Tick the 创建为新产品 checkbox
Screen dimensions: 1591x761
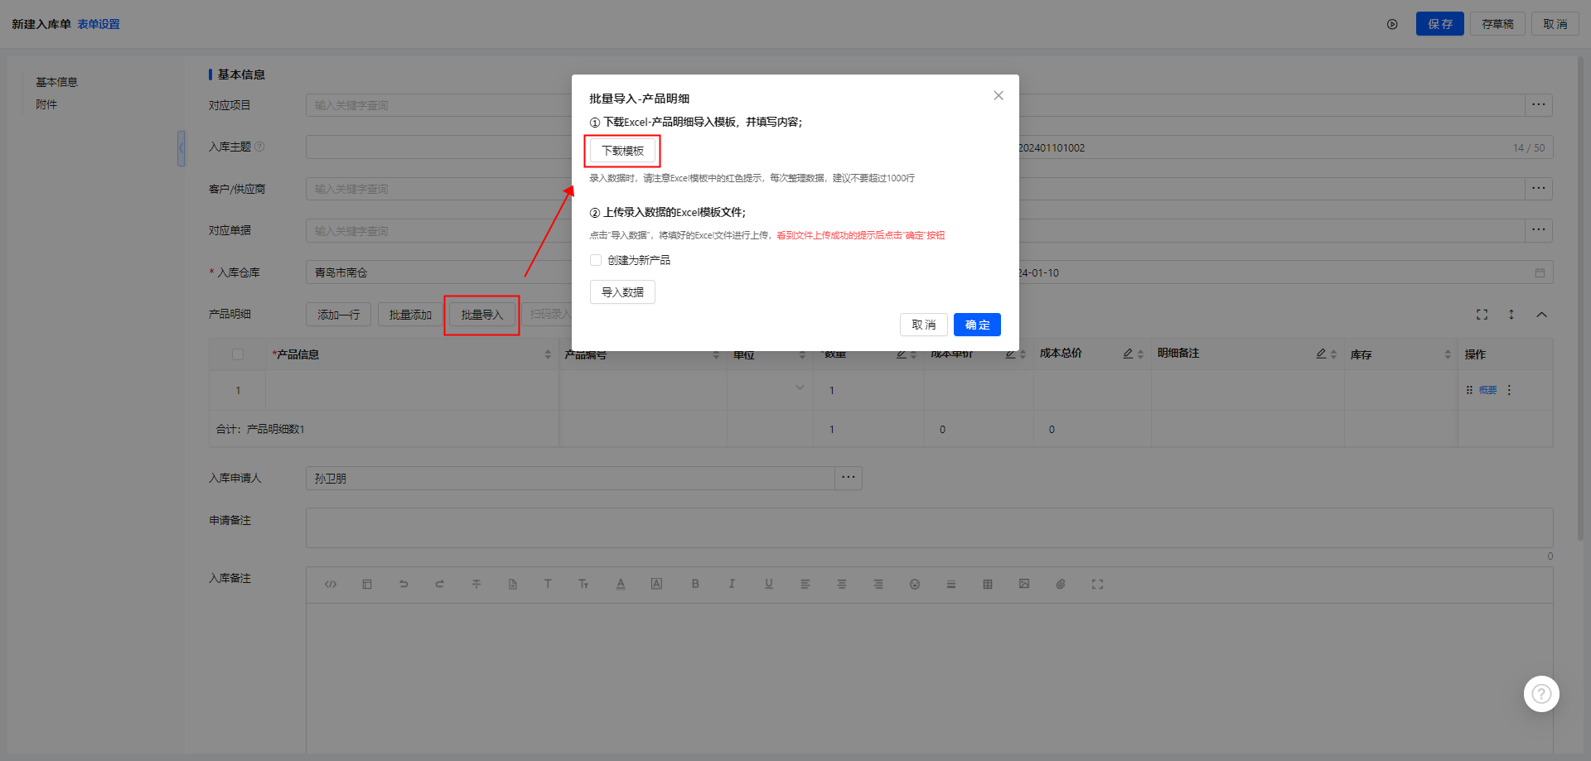pos(596,260)
